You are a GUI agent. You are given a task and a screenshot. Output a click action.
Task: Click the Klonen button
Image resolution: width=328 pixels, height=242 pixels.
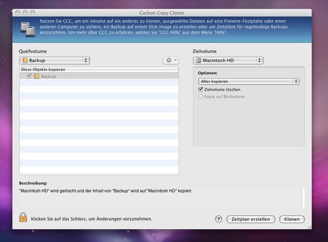pos(292,219)
